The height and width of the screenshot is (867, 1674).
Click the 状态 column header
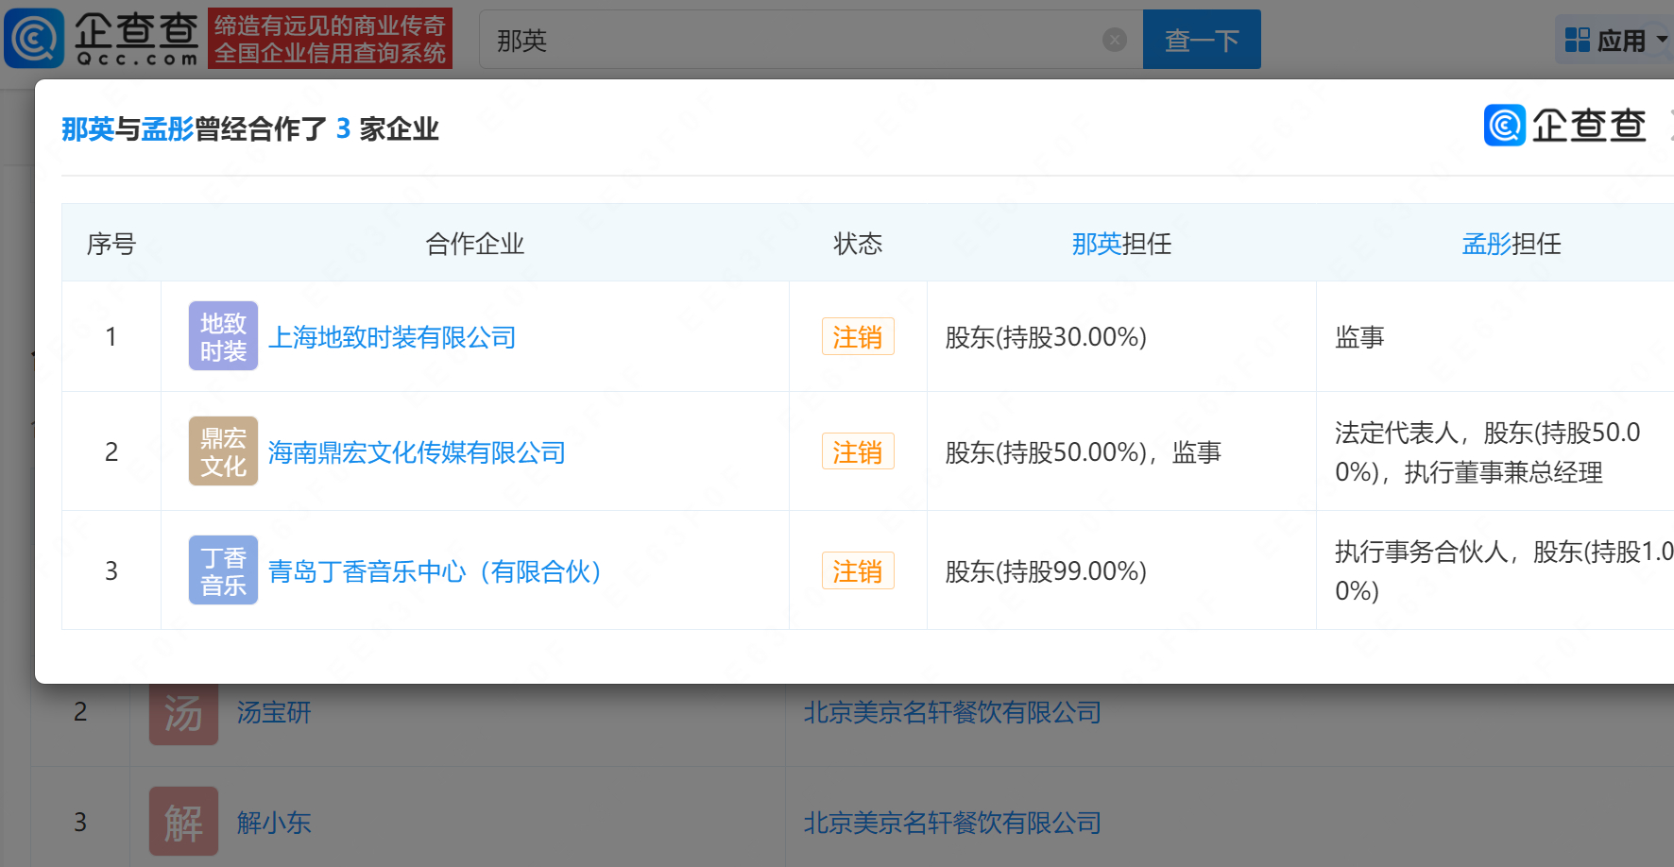pyautogui.click(x=858, y=244)
